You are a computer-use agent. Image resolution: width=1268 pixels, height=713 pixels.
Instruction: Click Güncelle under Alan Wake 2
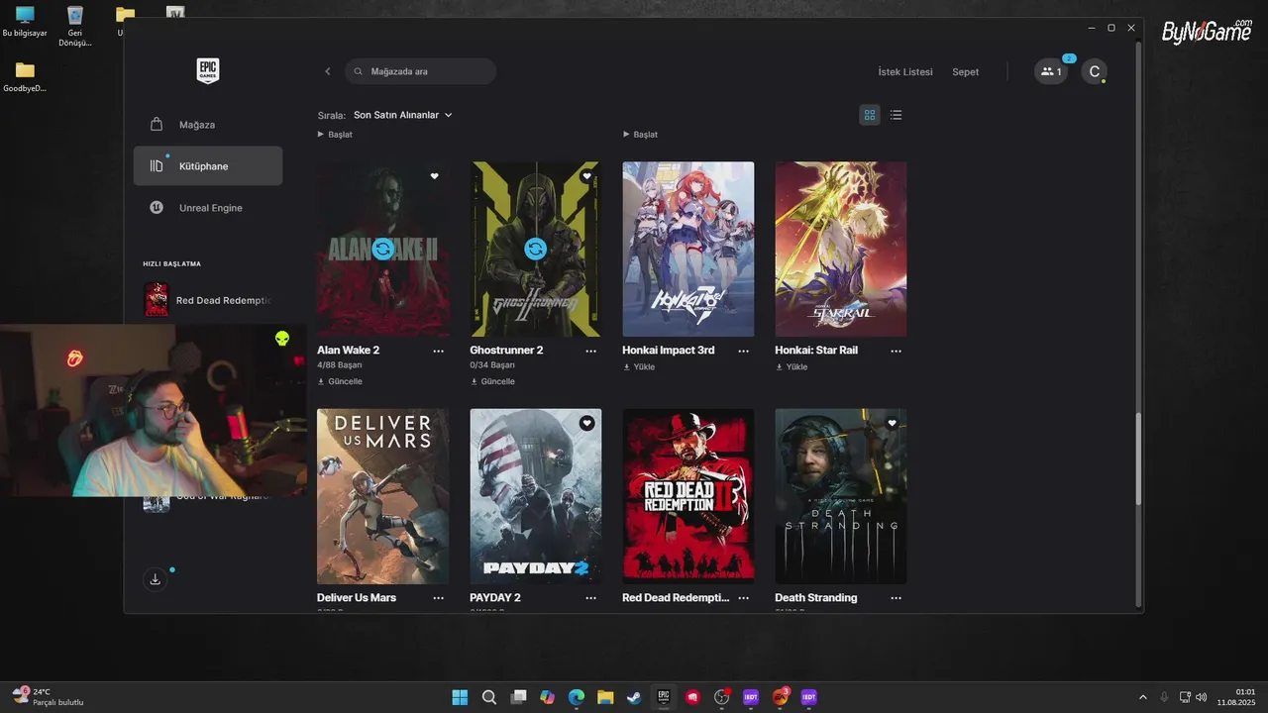[340, 381]
